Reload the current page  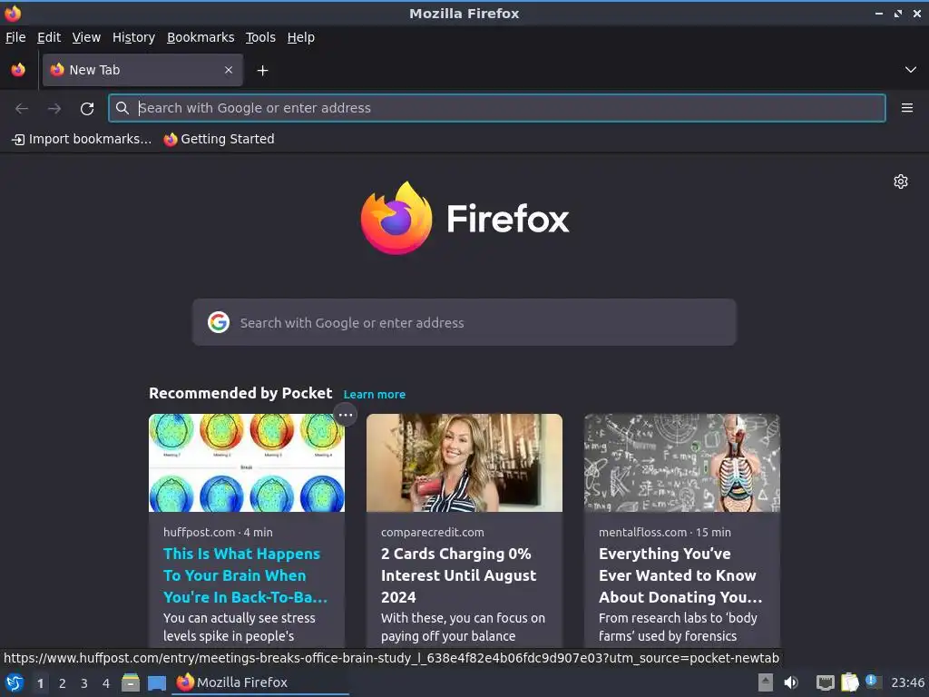click(x=87, y=108)
